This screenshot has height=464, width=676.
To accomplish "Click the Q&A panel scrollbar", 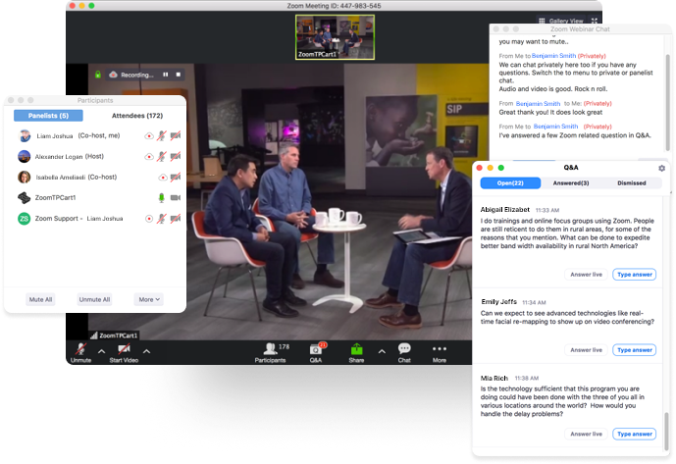I will click(x=666, y=432).
